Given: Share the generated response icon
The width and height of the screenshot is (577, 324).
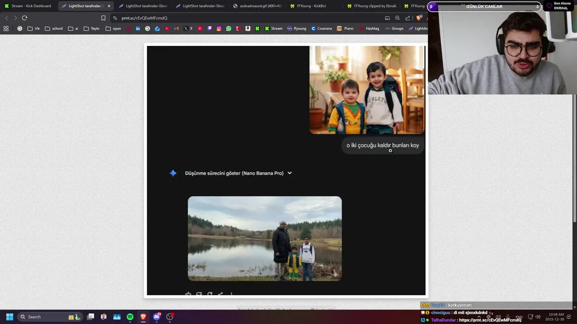Looking at the screenshot, I should [x=220, y=294].
